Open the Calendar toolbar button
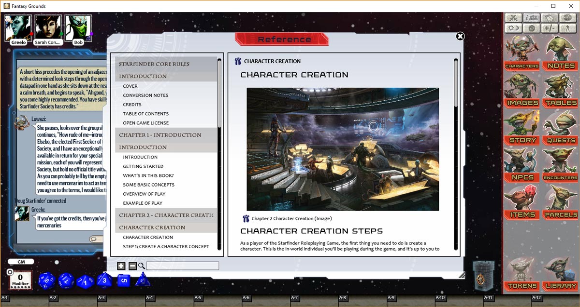 click(550, 18)
